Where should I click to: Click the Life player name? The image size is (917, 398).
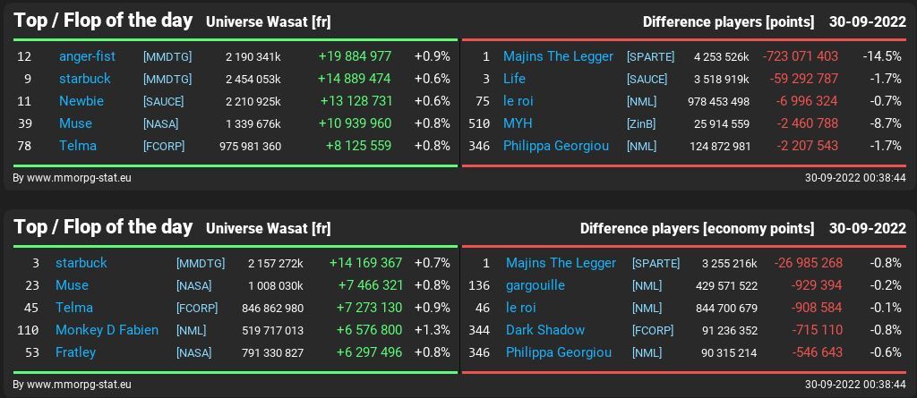(x=514, y=79)
